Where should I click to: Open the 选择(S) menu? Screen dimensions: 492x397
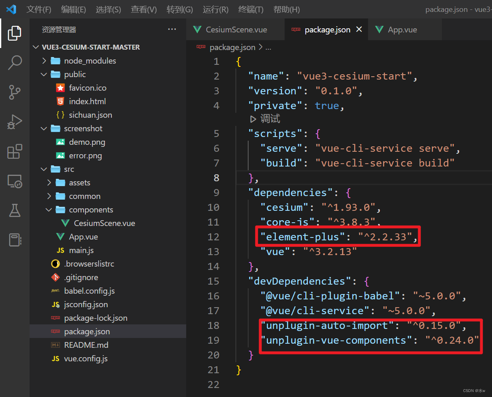(108, 9)
